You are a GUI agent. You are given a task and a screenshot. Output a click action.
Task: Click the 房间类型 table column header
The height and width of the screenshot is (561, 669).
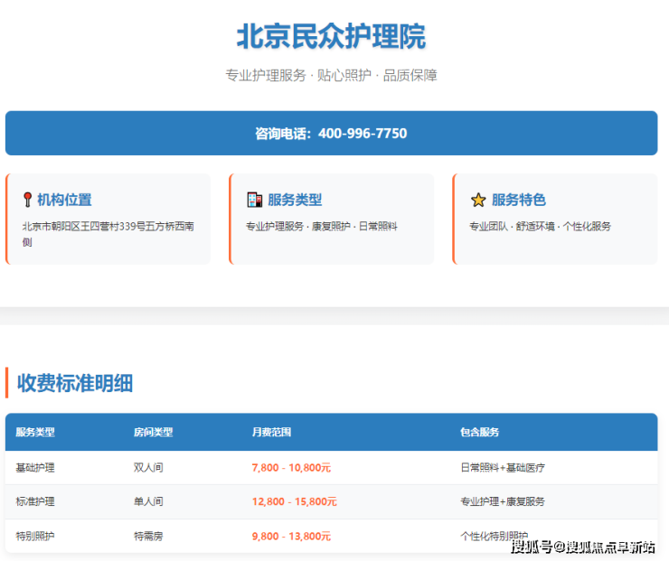pos(153,432)
